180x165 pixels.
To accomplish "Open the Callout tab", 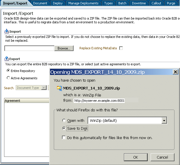I will coord(156,3).
